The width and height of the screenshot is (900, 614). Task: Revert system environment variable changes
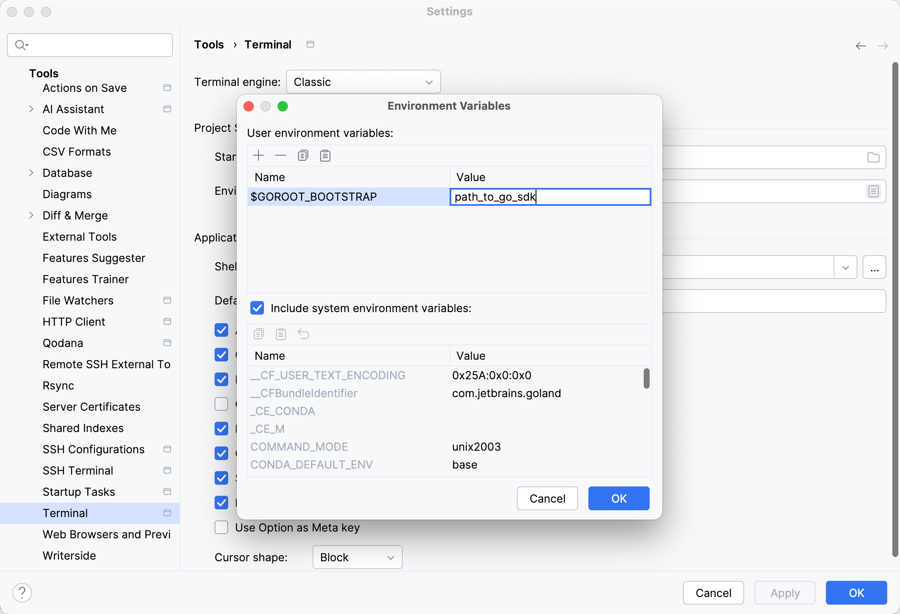click(x=304, y=334)
